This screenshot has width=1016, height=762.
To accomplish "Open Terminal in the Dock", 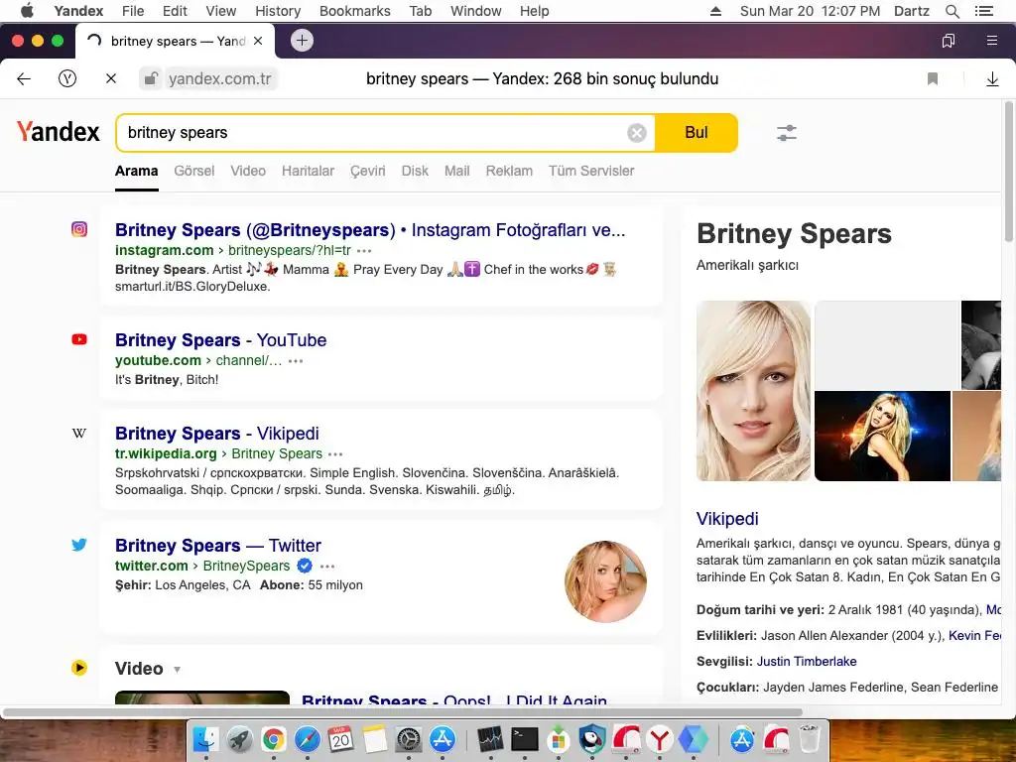I will 524,739.
